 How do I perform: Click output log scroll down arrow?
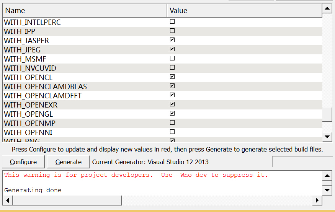click(327, 190)
